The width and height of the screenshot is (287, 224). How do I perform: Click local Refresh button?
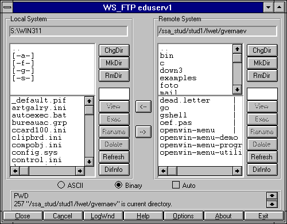pos(114,157)
